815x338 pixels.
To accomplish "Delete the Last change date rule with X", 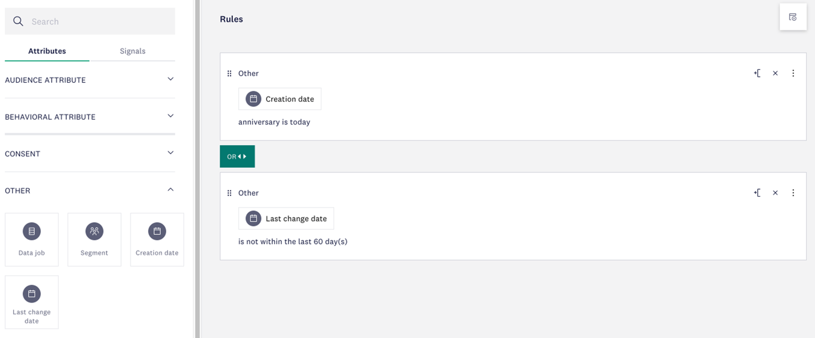I will tap(775, 193).
